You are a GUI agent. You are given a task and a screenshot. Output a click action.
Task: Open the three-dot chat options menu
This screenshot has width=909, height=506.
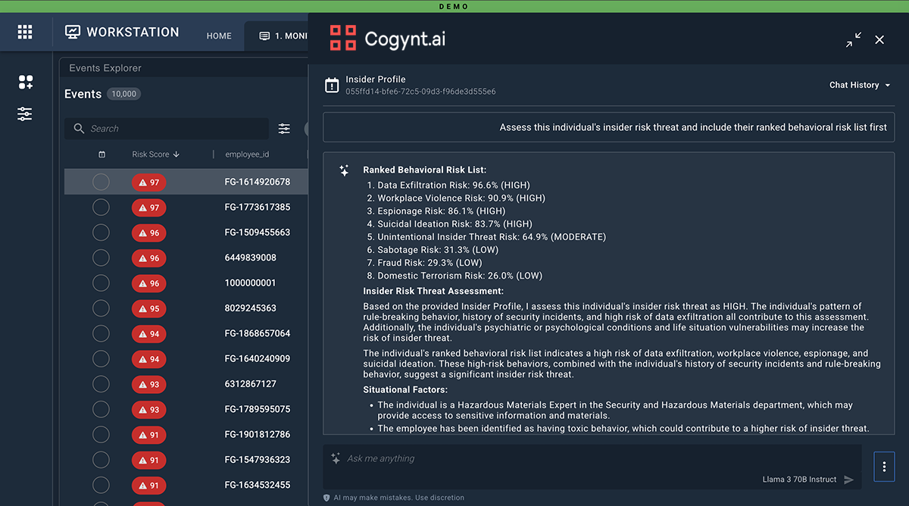[x=884, y=467]
